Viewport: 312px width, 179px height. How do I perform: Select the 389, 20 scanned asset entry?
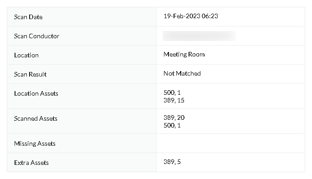point(174,118)
